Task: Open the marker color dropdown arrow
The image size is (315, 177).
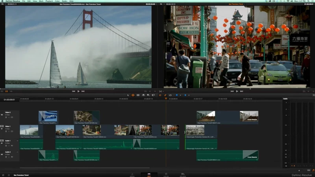Action: click(189, 95)
